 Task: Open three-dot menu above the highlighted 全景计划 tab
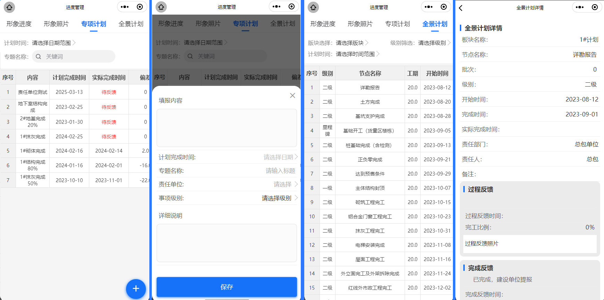click(x=429, y=7)
